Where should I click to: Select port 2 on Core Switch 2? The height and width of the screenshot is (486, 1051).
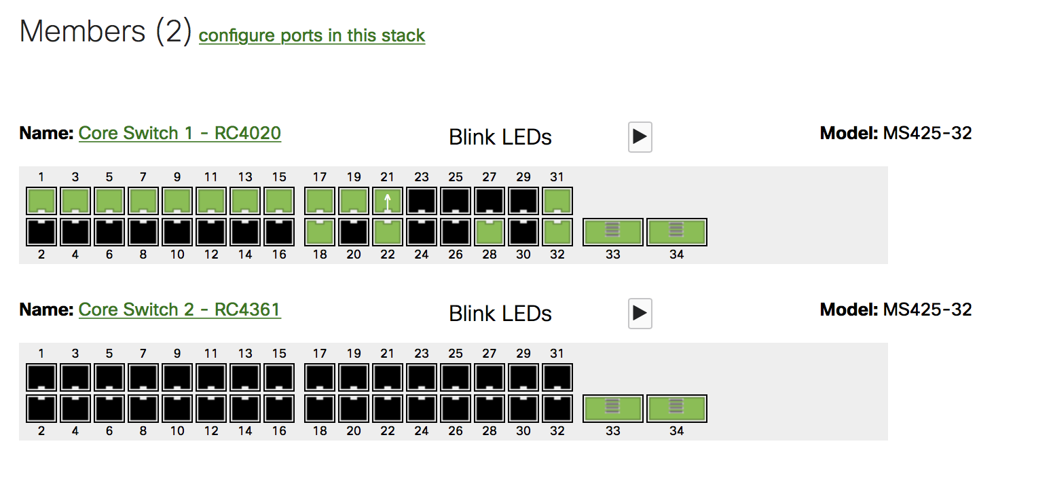point(41,408)
